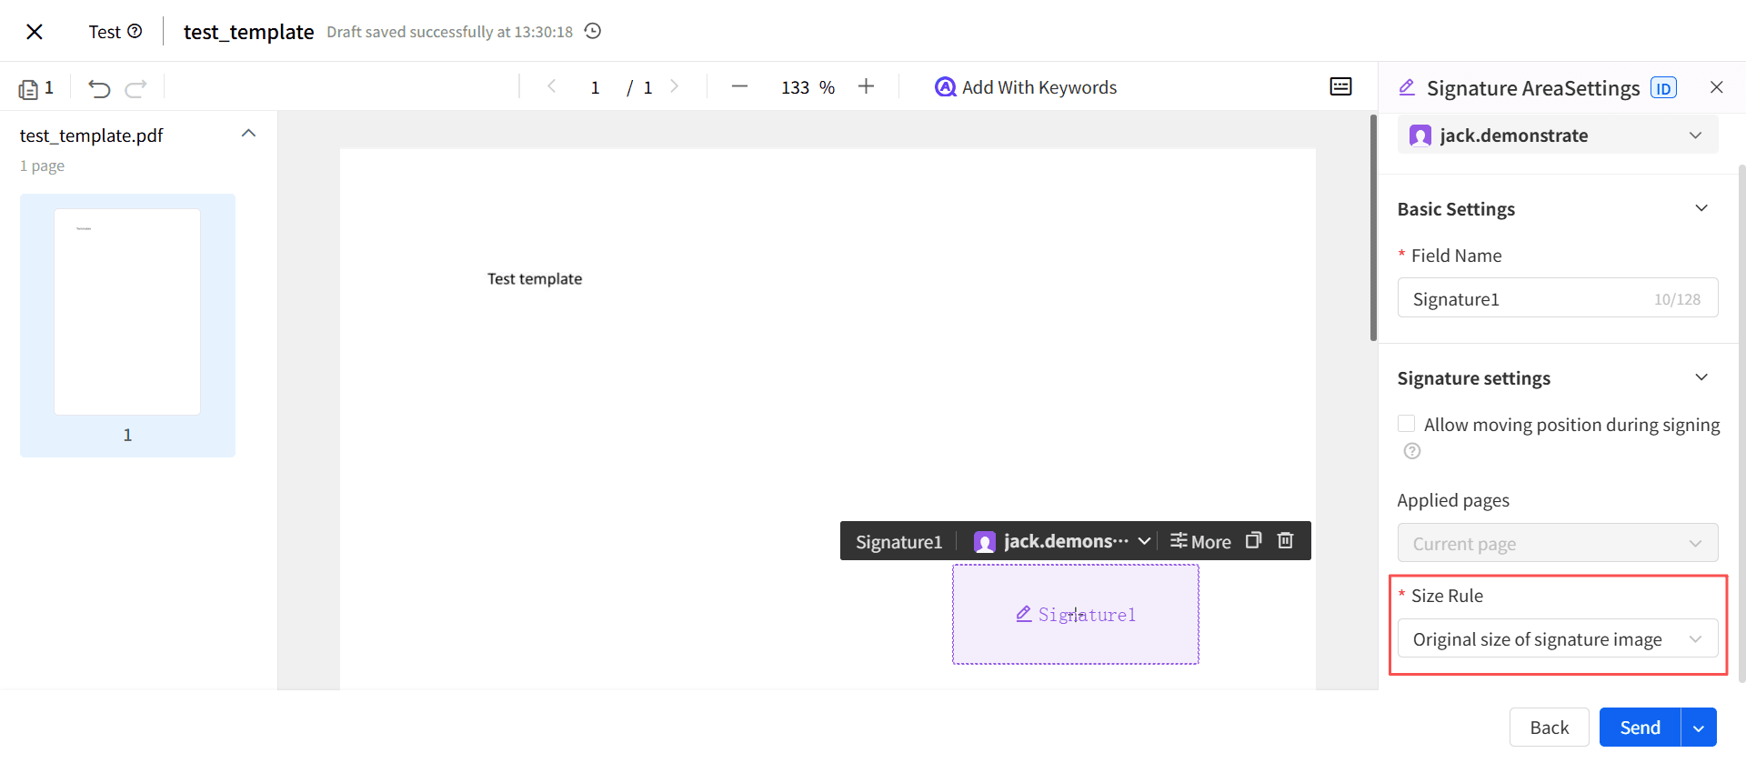
Task: Open More options on signature toolbar
Action: (1200, 541)
